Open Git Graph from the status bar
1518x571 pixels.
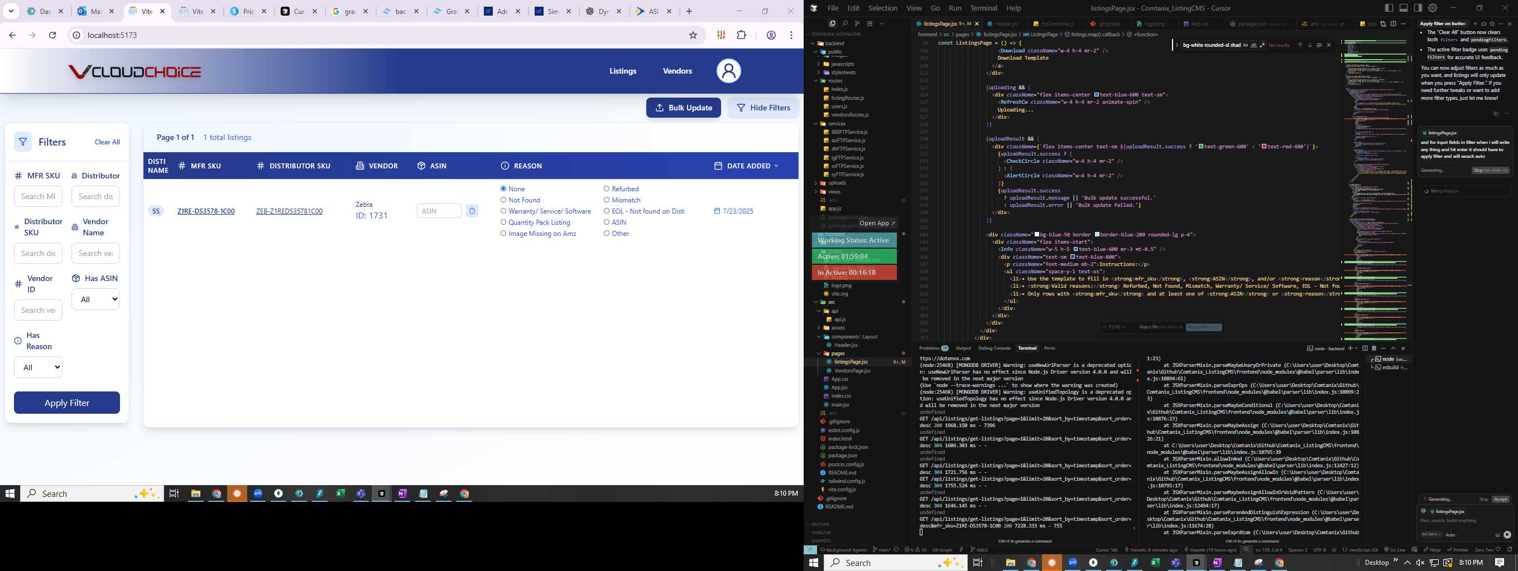(x=941, y=550)
